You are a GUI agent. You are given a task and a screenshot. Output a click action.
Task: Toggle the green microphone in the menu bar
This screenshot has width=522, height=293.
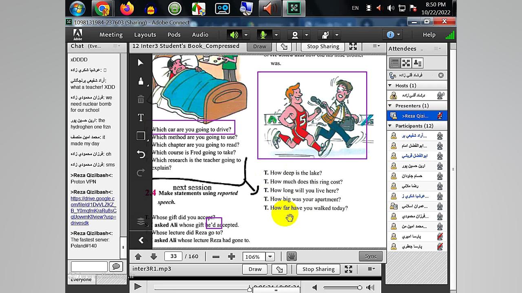coord(263,35)
